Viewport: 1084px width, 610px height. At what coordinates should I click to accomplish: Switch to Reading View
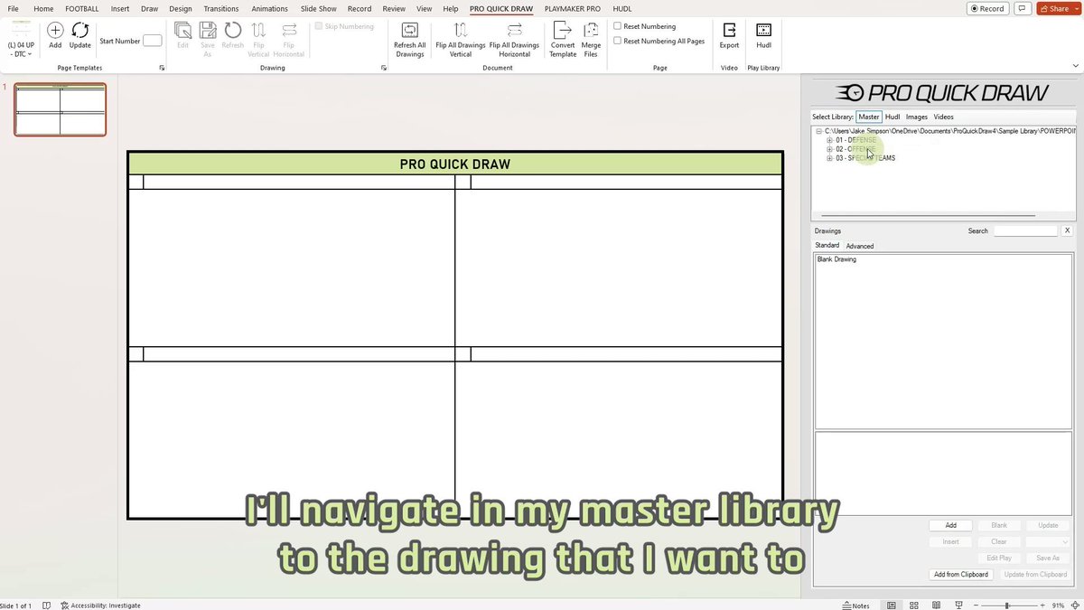(x=936, y=605)
